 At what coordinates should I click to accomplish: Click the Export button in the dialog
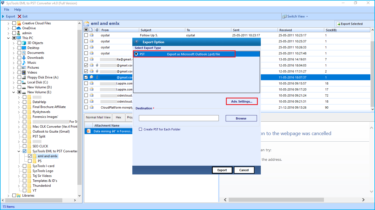point(222,170)
